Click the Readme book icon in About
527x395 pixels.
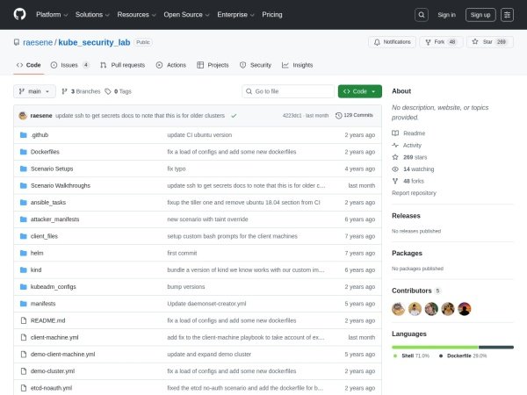coord(395,133)
